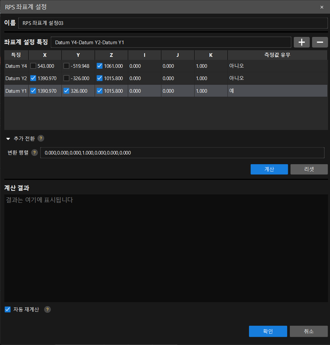
Task: Remove a feature with the minus button
Action: tap(320, 42)
